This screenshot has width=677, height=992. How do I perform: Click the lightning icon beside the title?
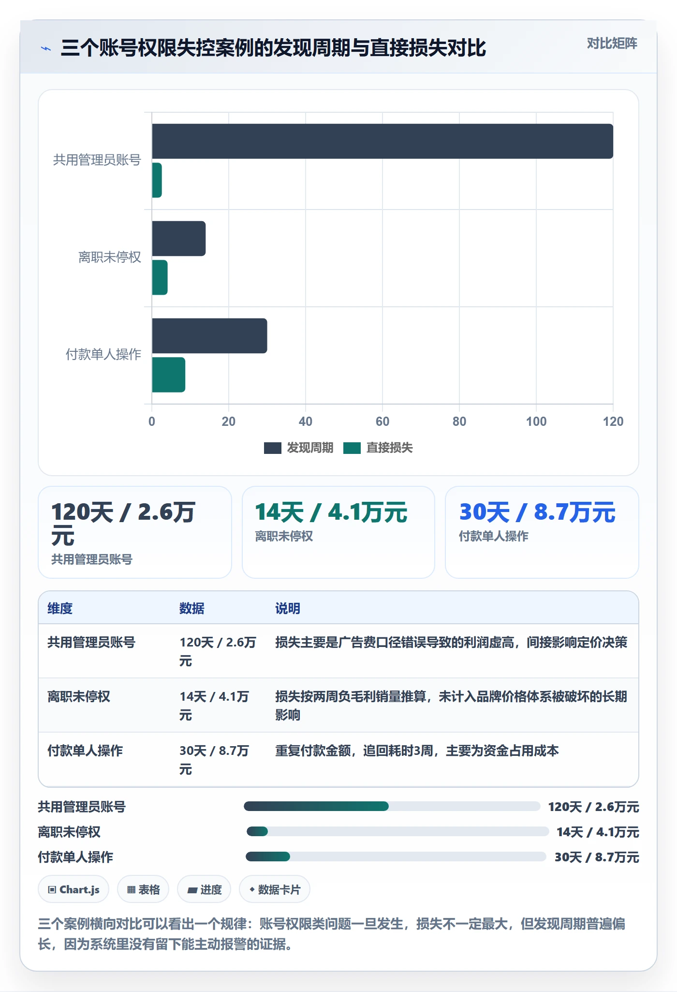click(46, 48)
